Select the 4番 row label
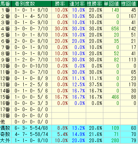Image resolution: width=138 pixels, height=144 pixels. (5, 29)
